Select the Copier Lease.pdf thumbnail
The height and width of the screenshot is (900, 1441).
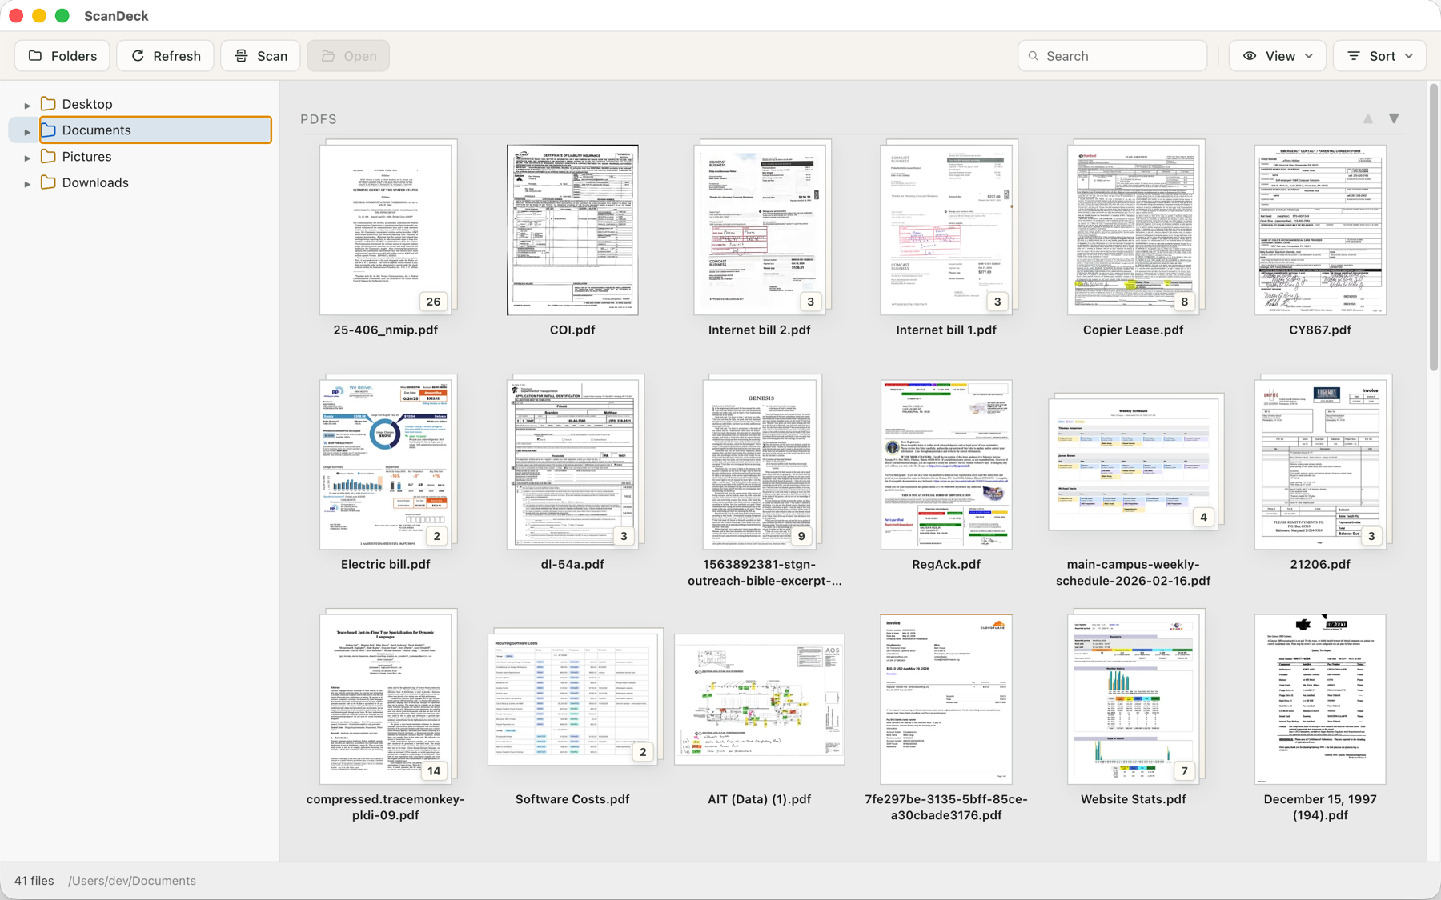pyautogui.click(x=1136, y=227)
